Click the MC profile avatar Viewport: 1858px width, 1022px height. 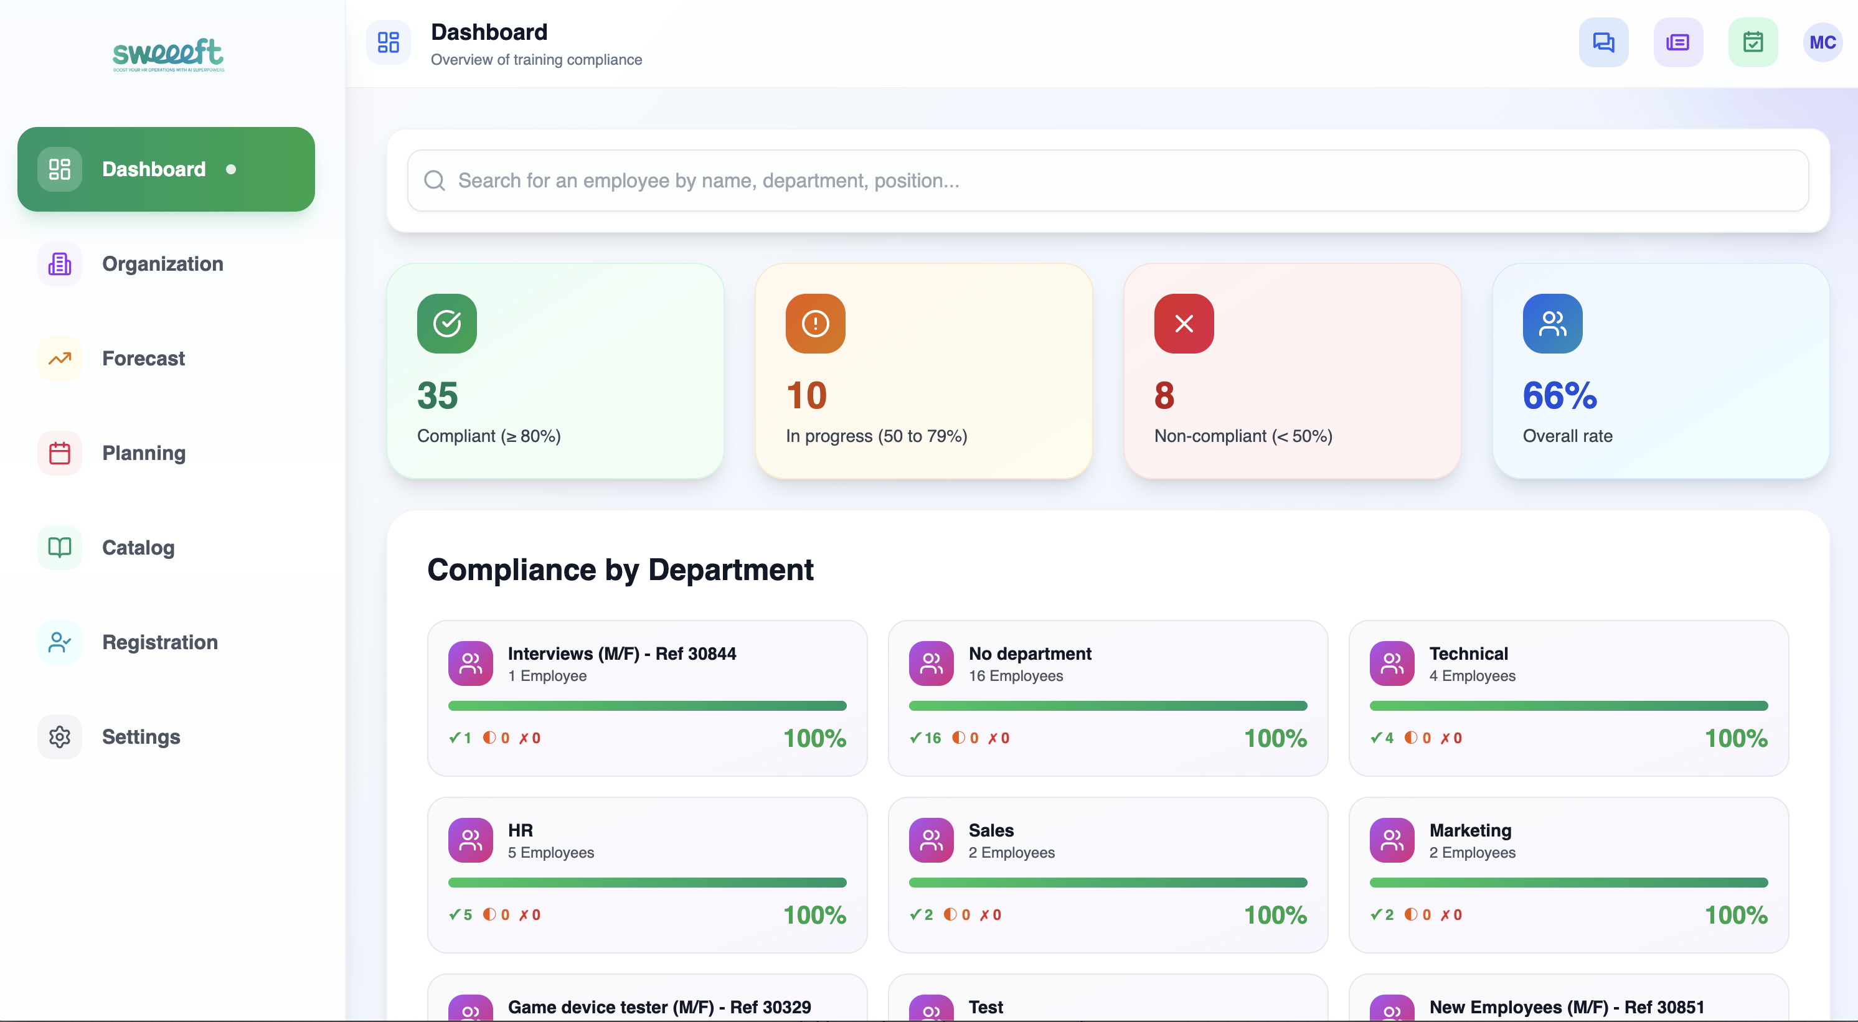tap(1823, 42)
